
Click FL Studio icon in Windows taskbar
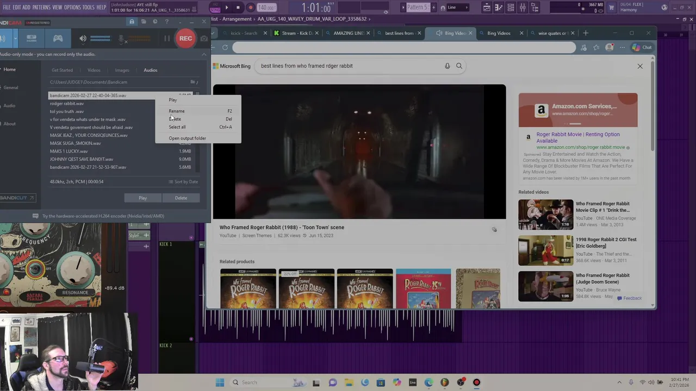pyautogui.click(x=444, y=382)
